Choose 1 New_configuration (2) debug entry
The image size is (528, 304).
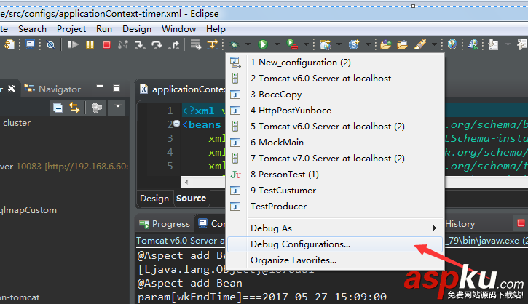pos(335,63)
